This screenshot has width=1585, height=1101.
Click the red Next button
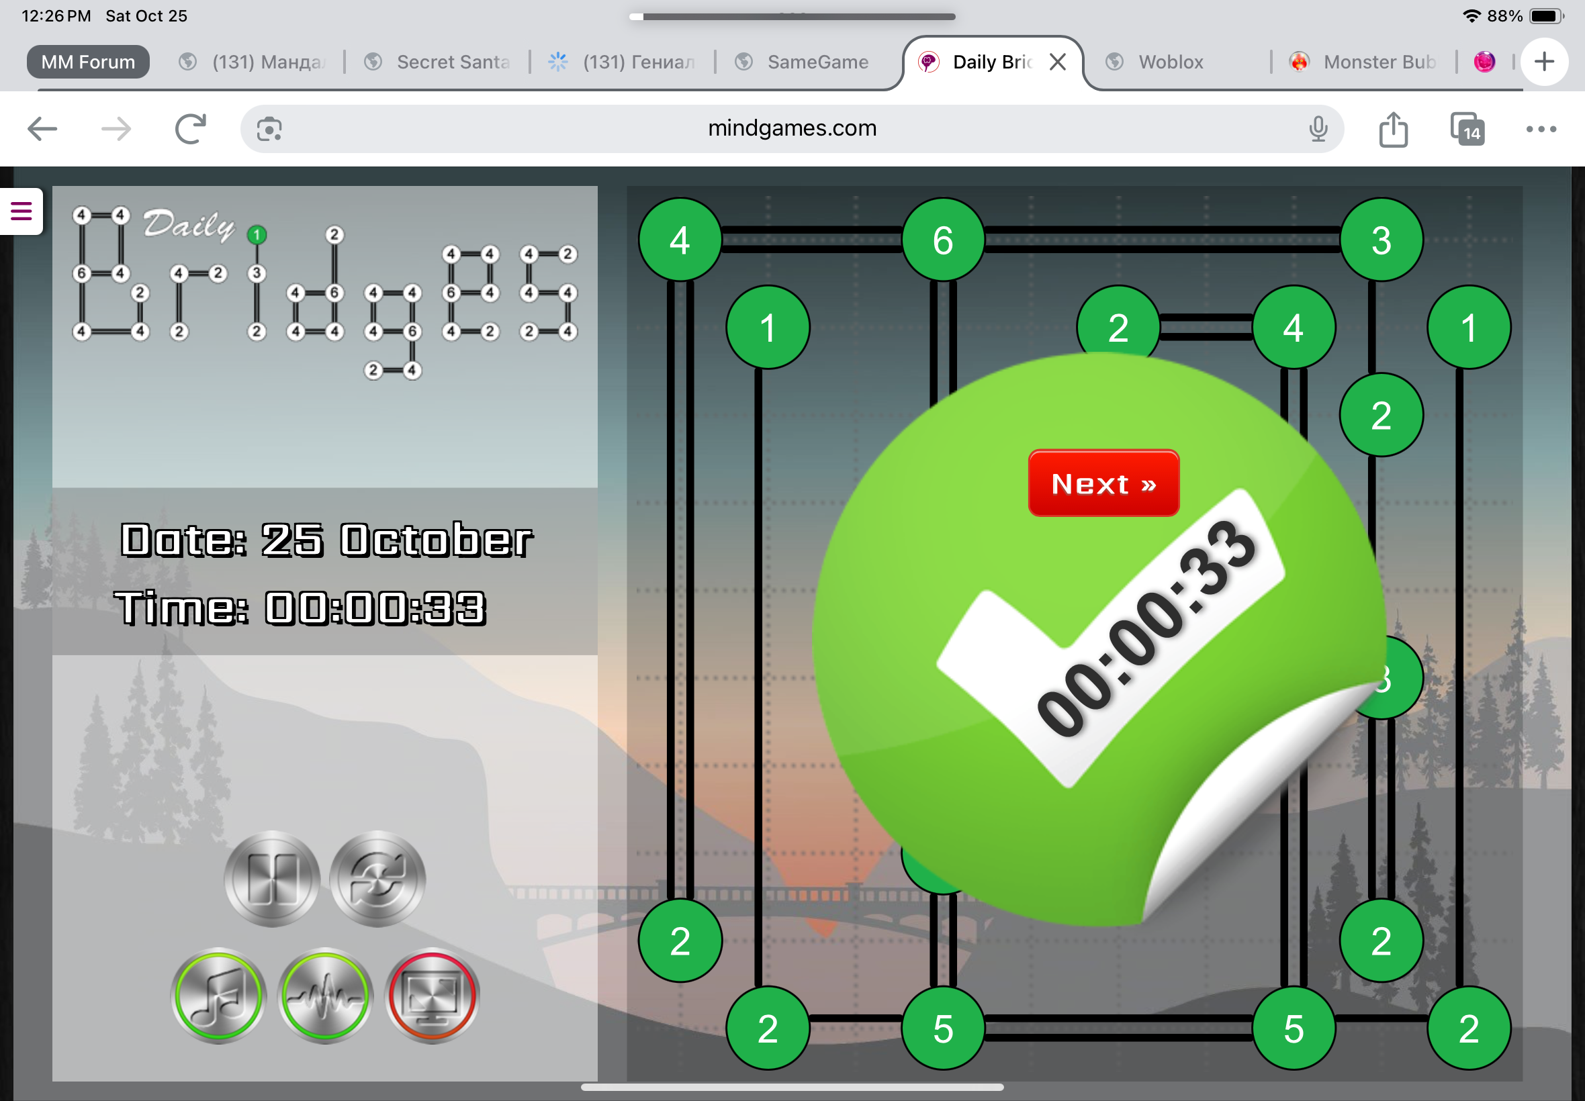click(x=1103, y=483)
